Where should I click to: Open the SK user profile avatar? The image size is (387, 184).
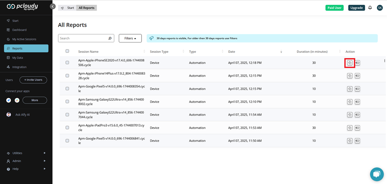tap(379, 8)
